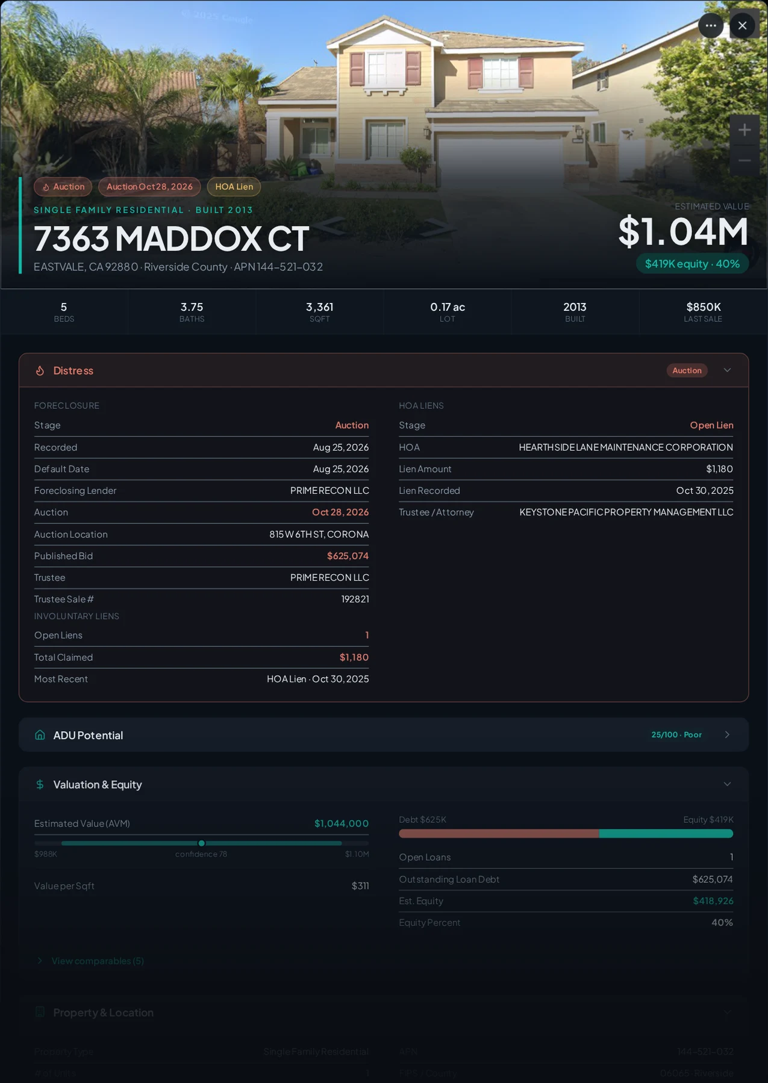Screen dimensions: 768x1083
Task: Click the $850K LAST SALE stat
Action: coord(703,312)
